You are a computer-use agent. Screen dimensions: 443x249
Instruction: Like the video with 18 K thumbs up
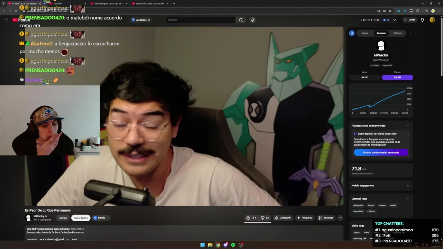(x=251, y=218)
